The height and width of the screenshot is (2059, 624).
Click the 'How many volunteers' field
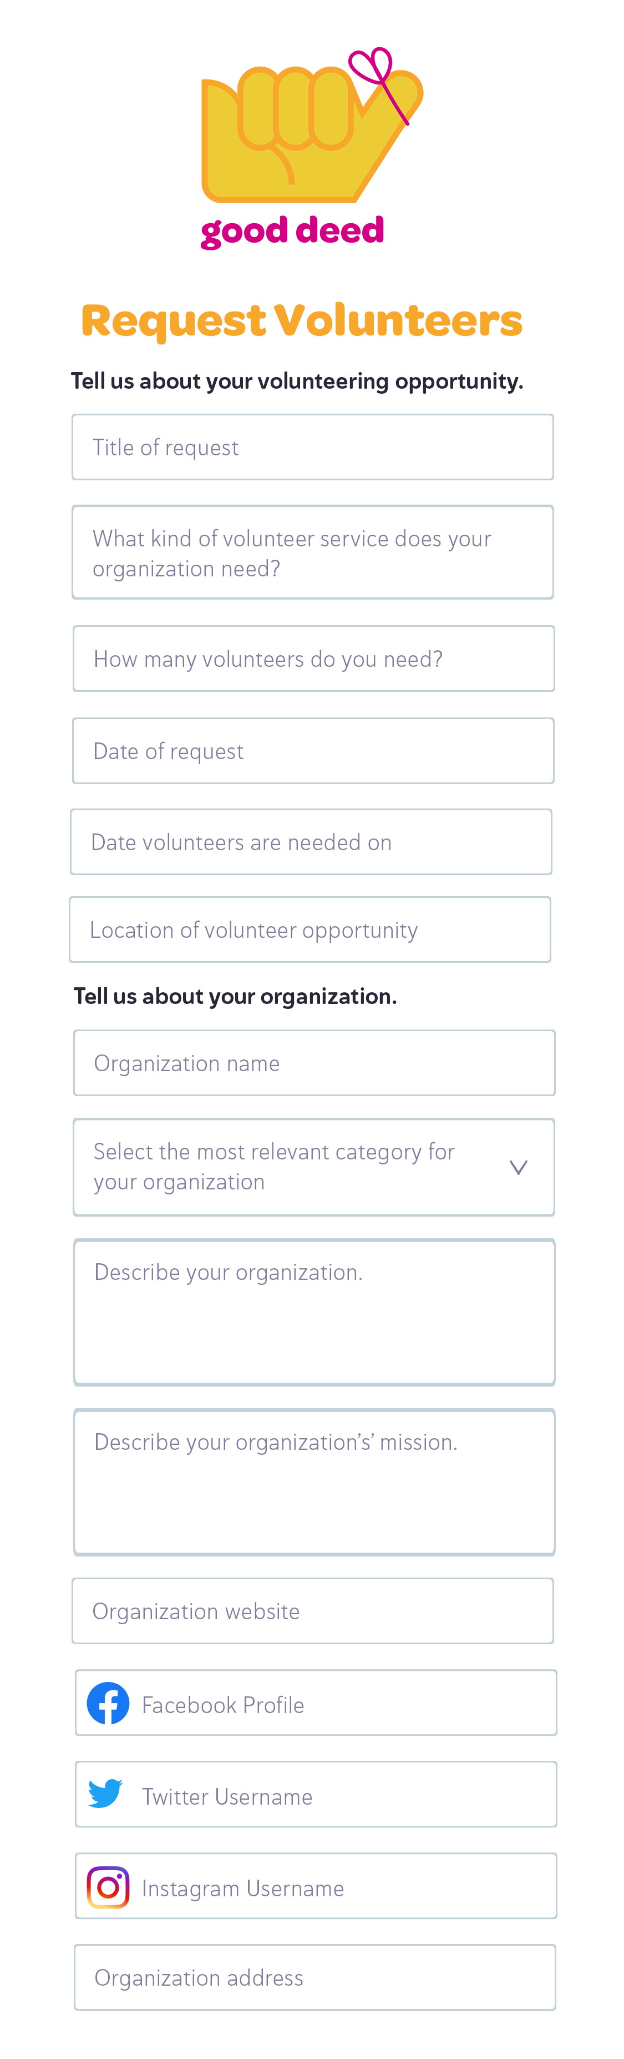click(x=313, y=659)
